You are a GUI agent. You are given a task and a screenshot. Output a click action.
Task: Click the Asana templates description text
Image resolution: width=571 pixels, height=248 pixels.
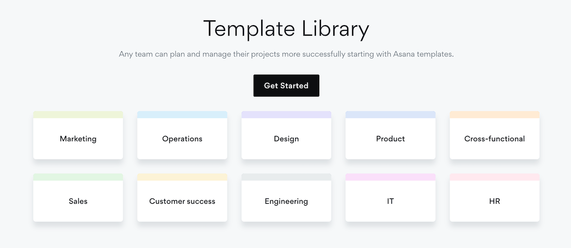286,54
